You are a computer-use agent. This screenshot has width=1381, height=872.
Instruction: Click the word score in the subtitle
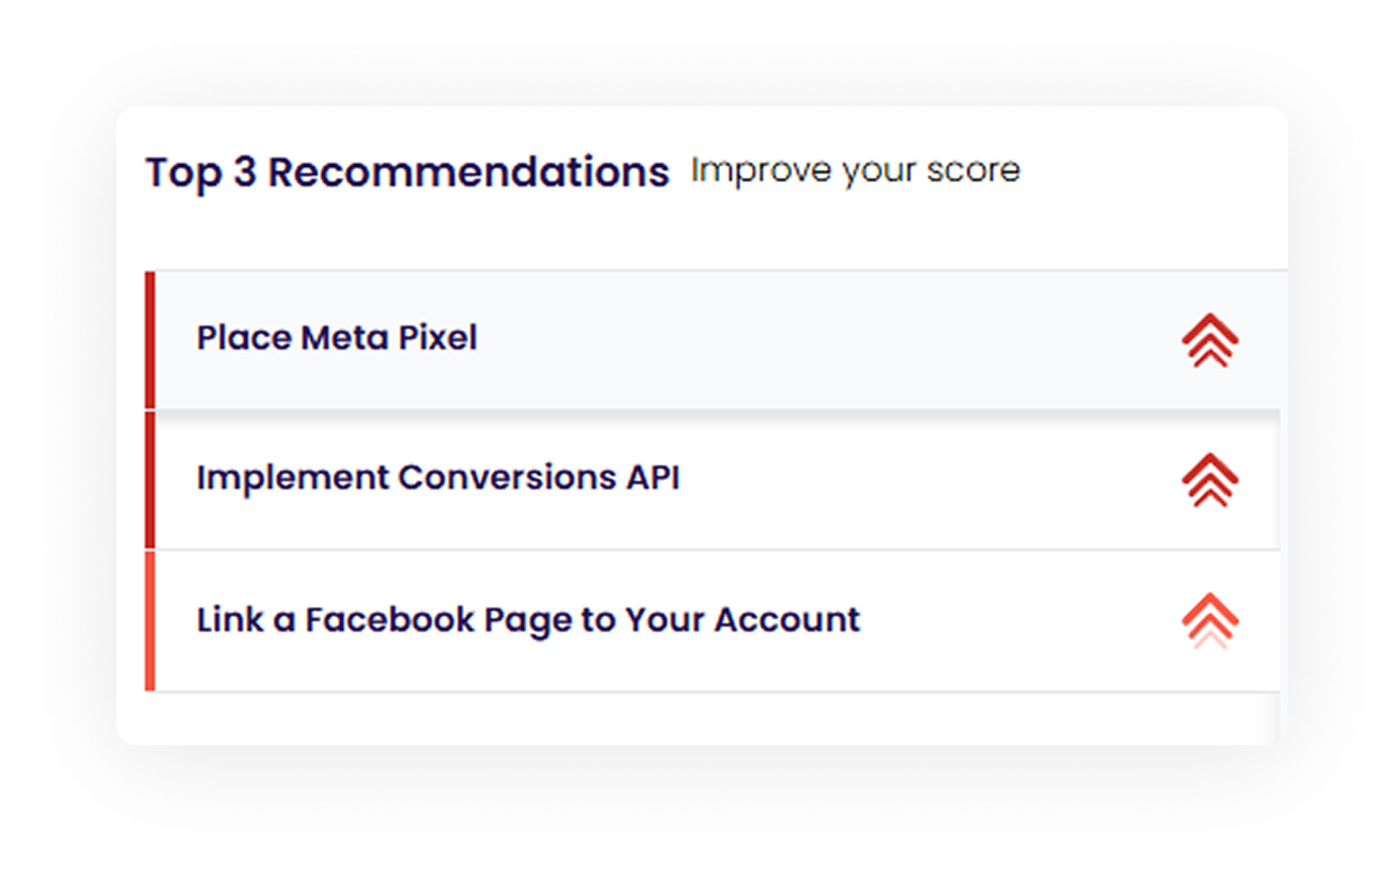pos(973,171)
